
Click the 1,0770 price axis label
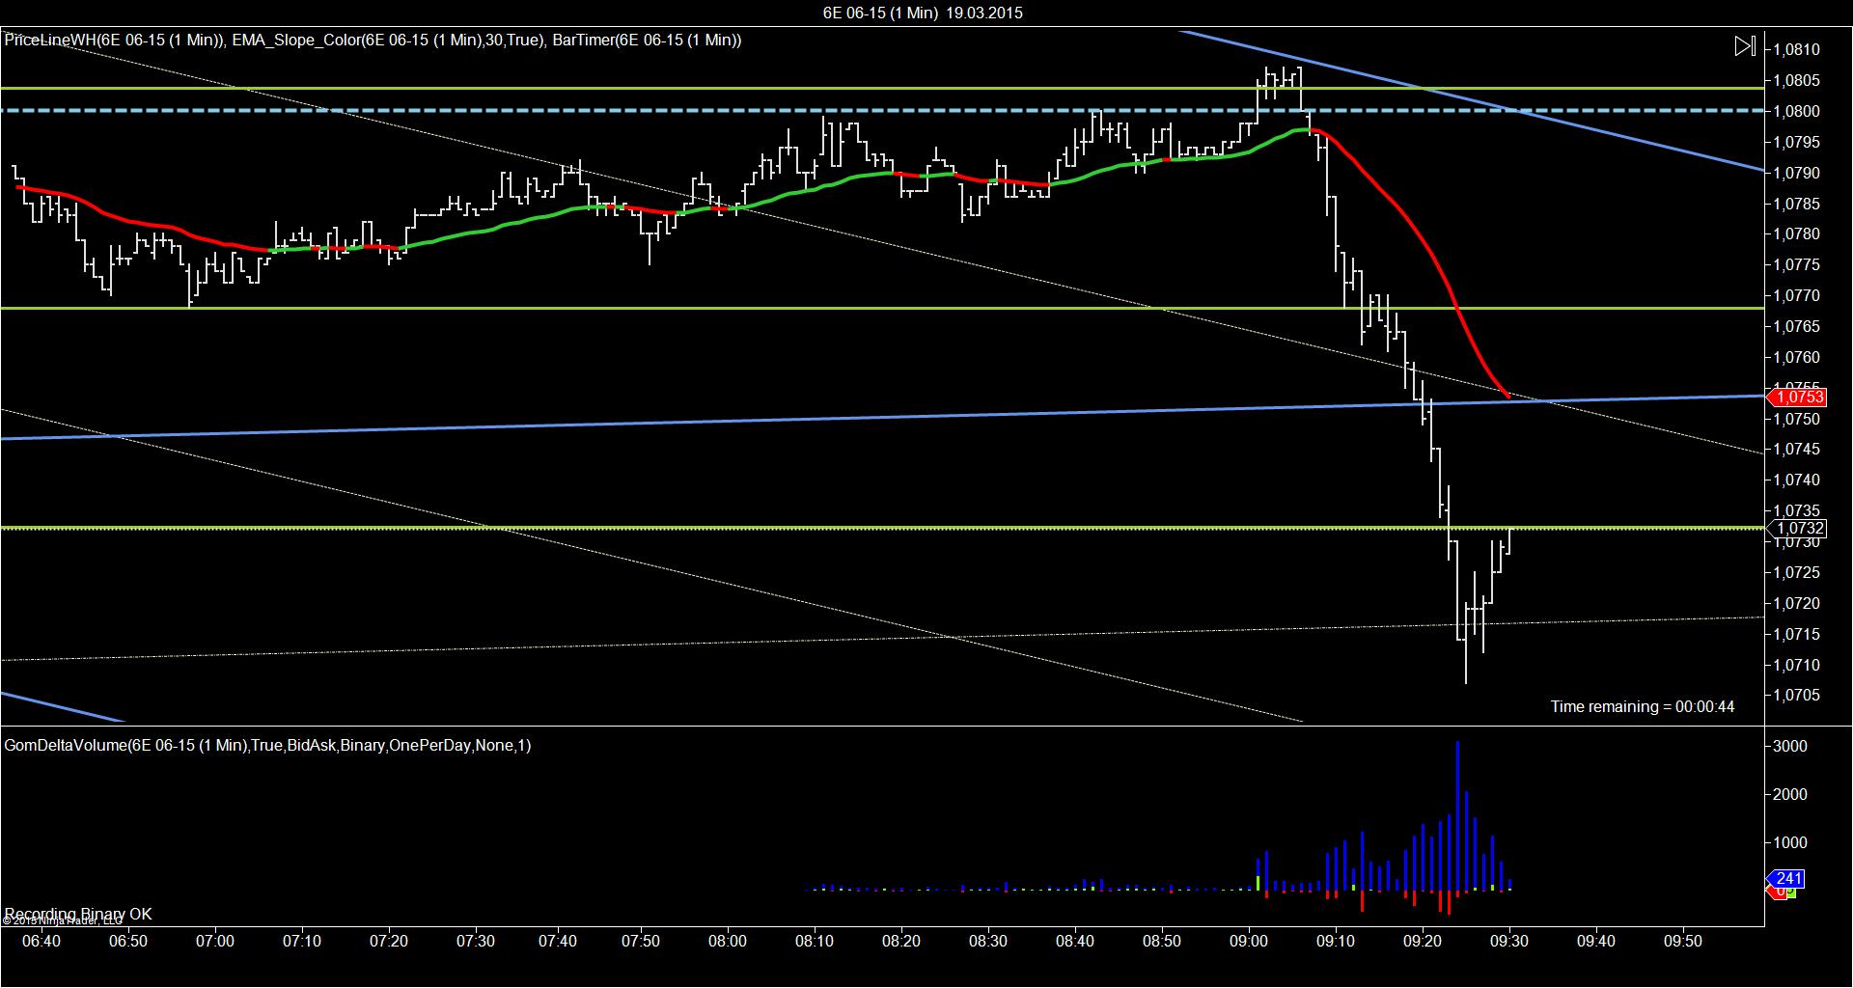pyautogui.click(x=1796, y=296)
